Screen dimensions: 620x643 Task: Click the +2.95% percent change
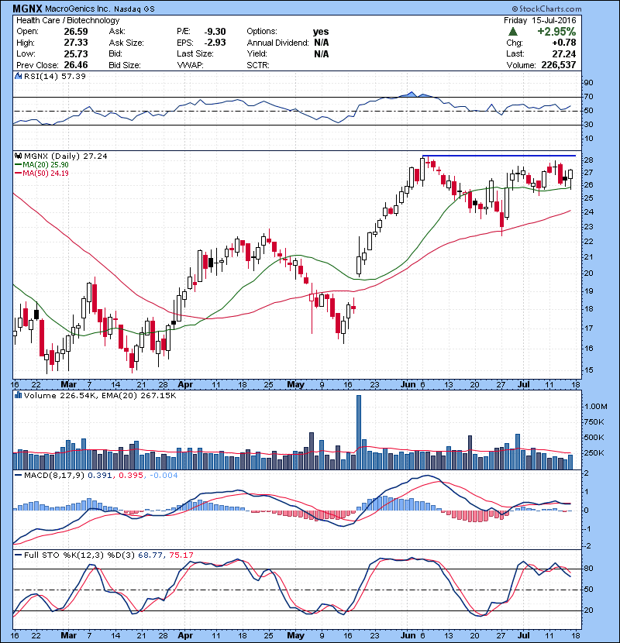click(x=556, y=32)
